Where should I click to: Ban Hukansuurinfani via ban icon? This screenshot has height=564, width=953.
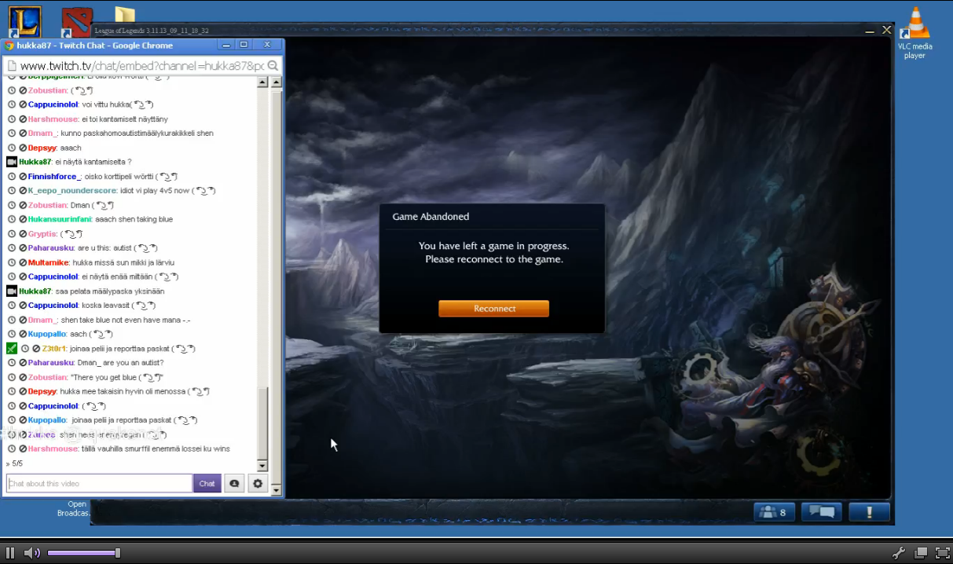[x=23, y=219]
